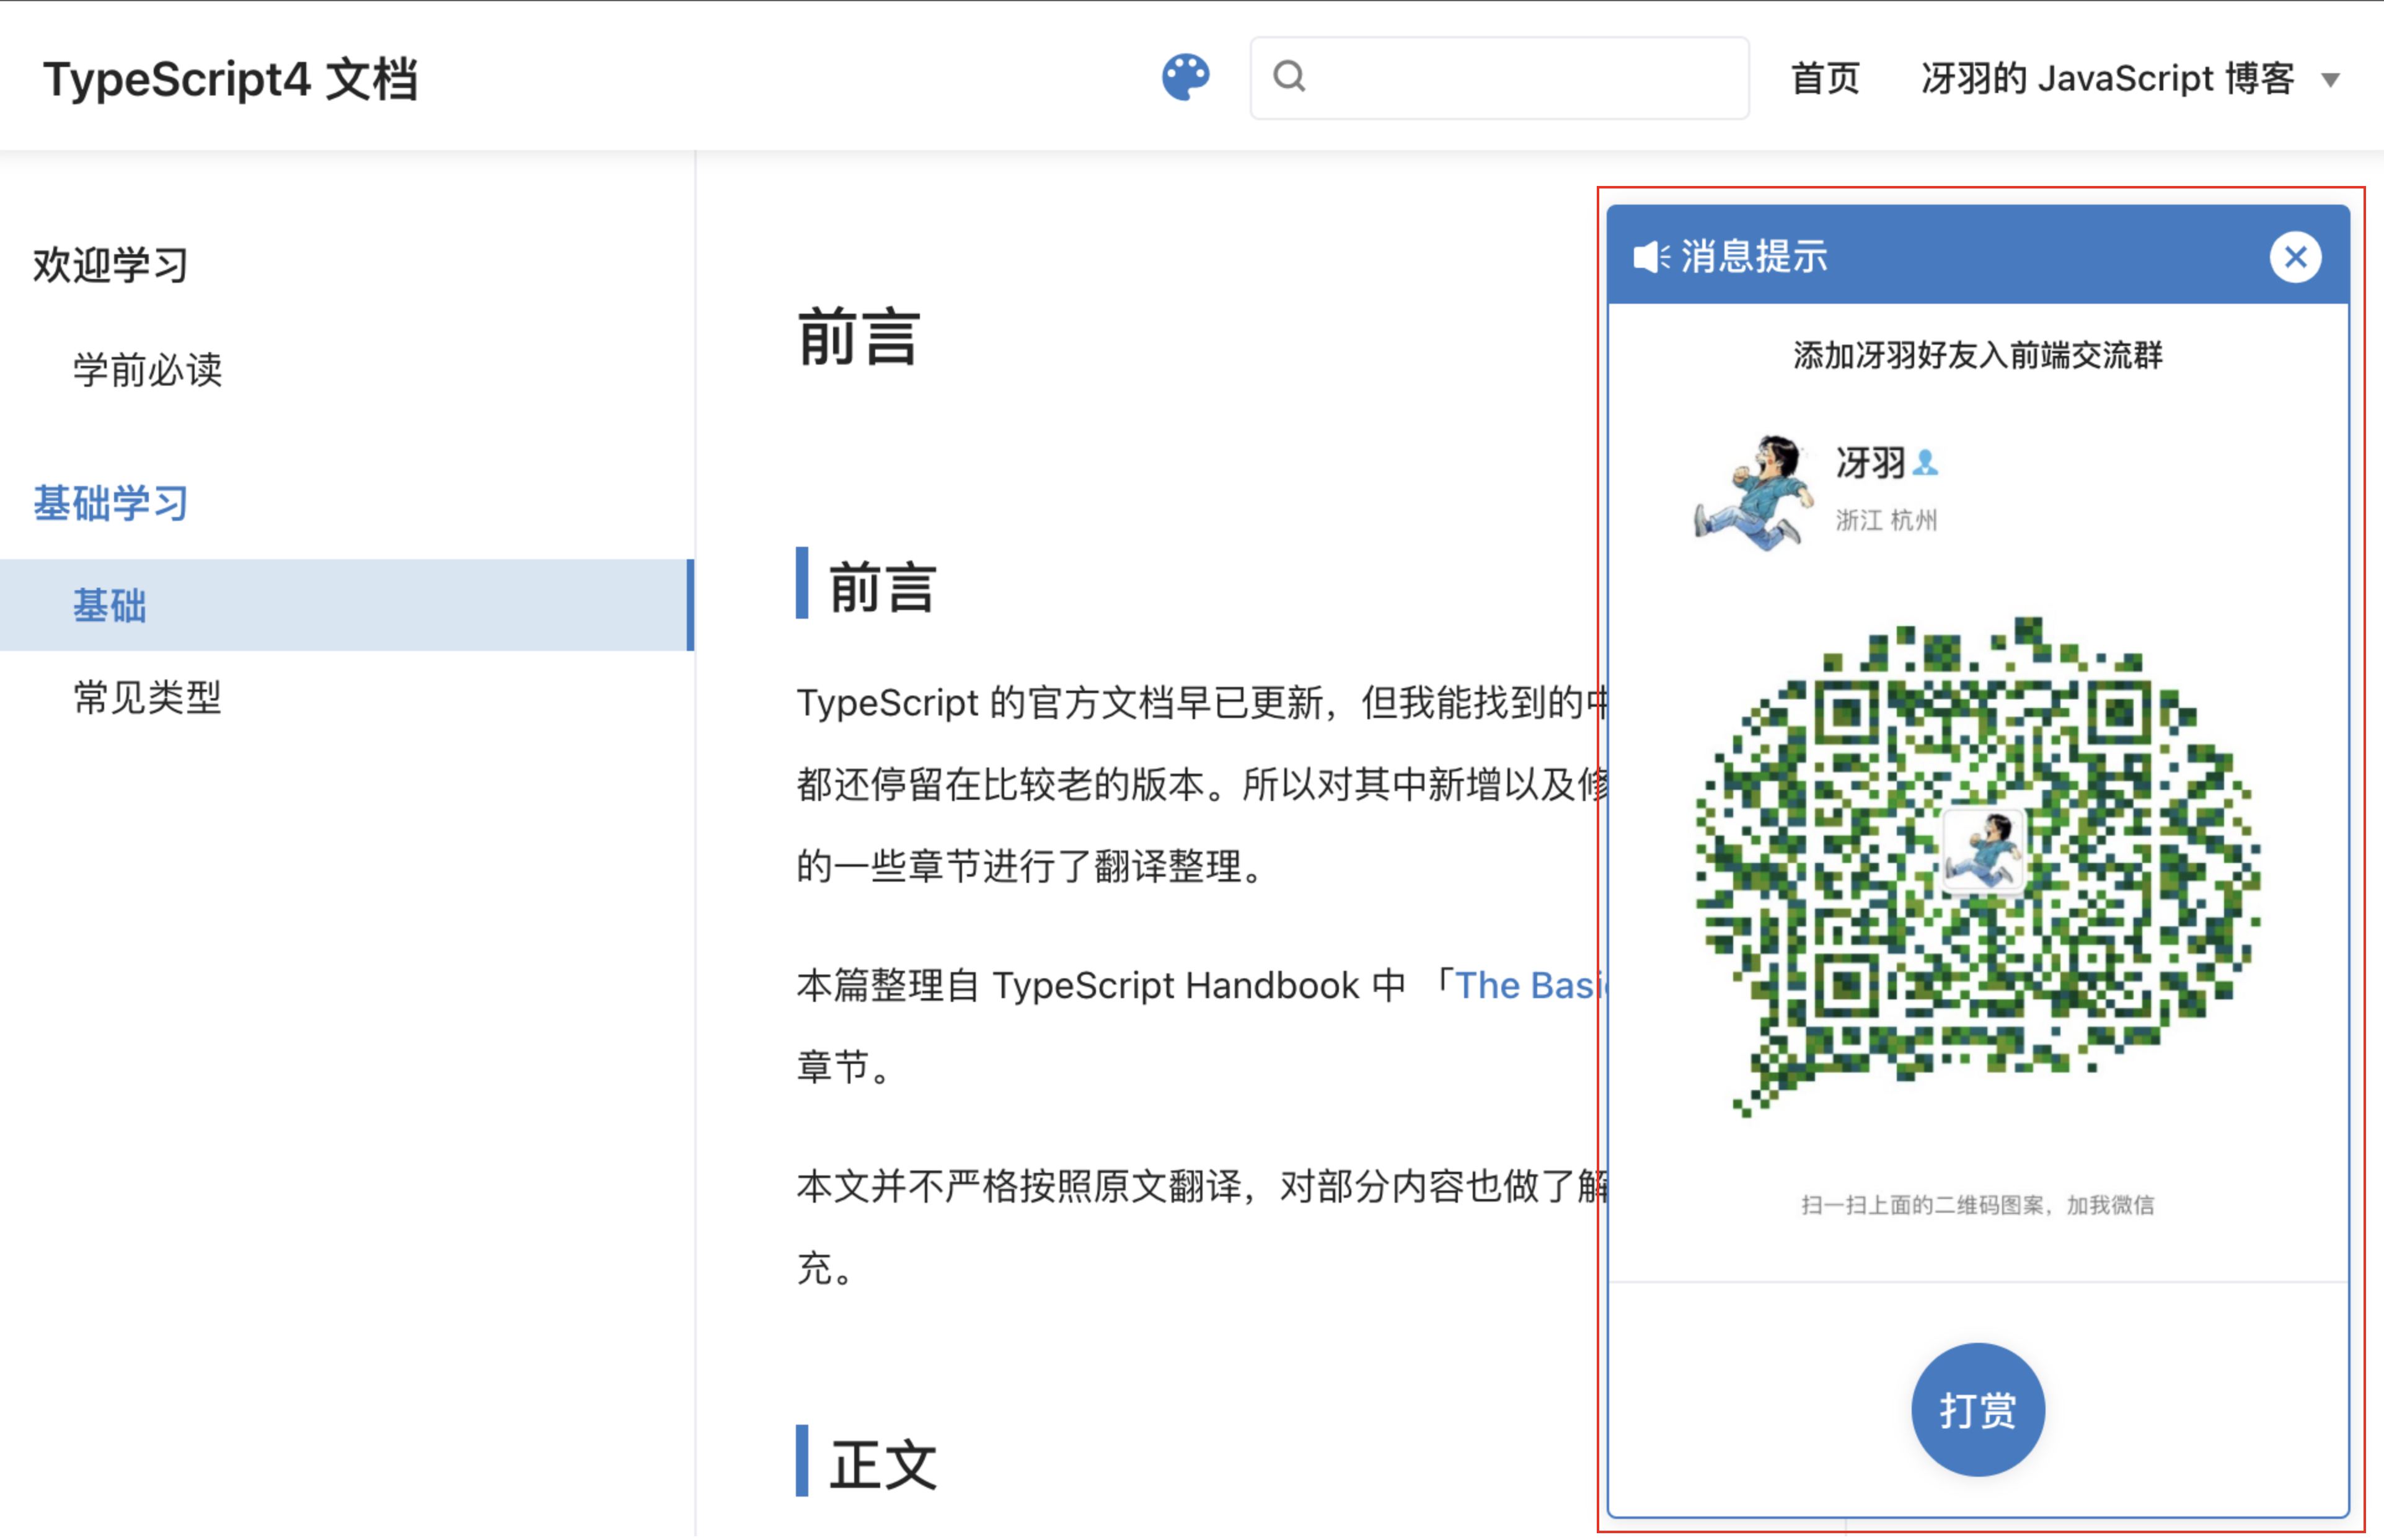Viewport: 2384px width, 1540px height.
Task: Click the speaker icon beside 消息提示
Action: click(1650, 257)
